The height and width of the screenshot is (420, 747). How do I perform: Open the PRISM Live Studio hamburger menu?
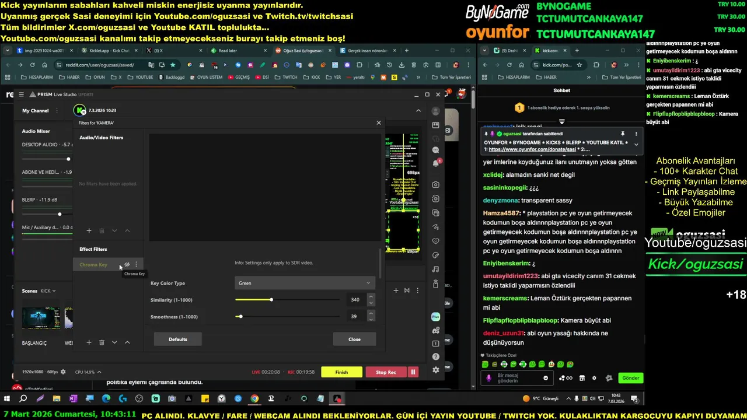point(21,94)
